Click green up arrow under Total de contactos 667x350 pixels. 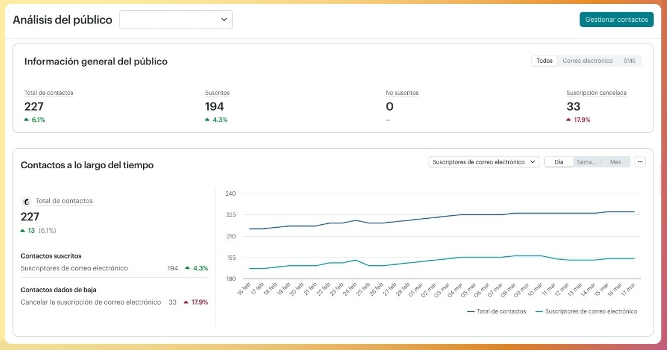coord(26,119)
